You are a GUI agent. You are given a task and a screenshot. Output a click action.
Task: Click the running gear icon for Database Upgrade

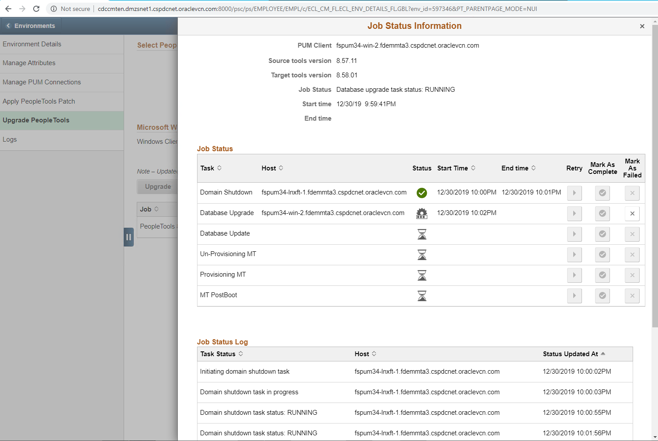pyautogui.click(x=421, y=213)
